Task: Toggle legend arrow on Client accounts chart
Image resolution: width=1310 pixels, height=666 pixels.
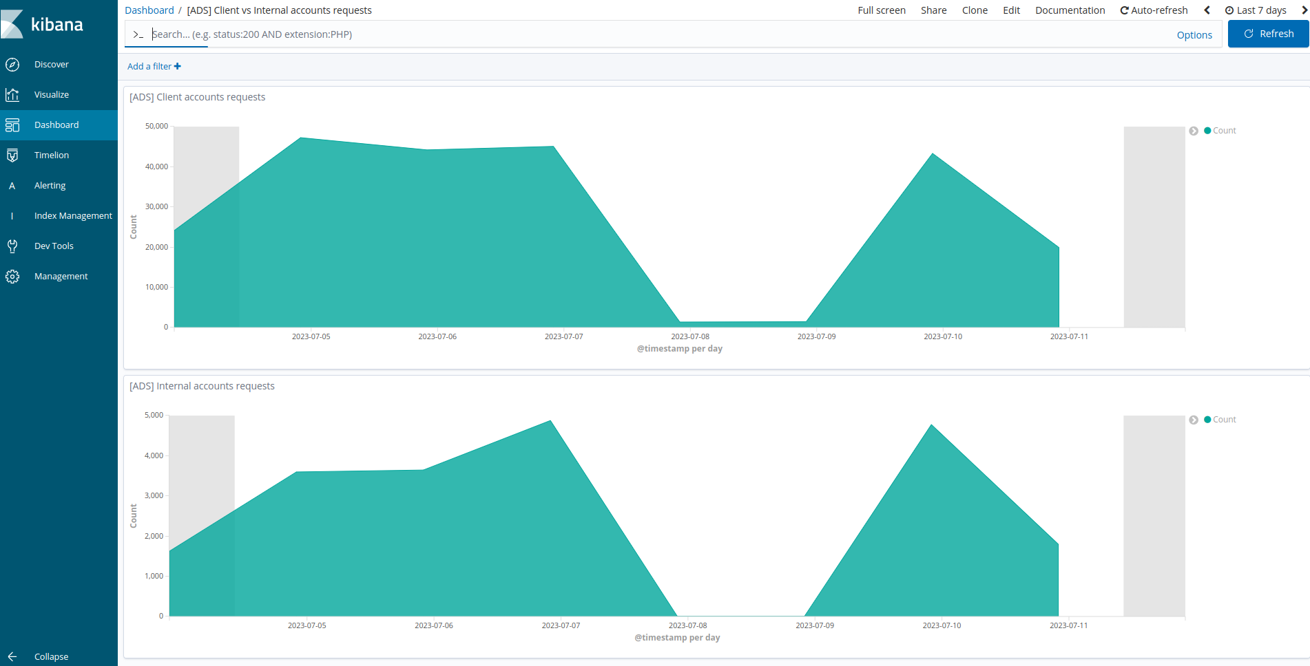Action: click(1194, 131)
